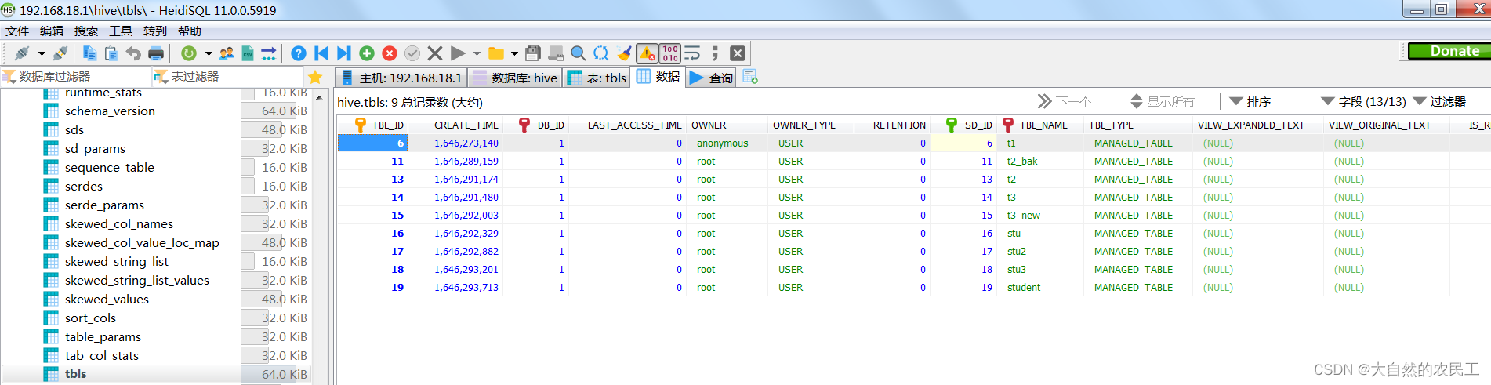
Task: Load SQL file with the folder icon
Action: point(496,53)
